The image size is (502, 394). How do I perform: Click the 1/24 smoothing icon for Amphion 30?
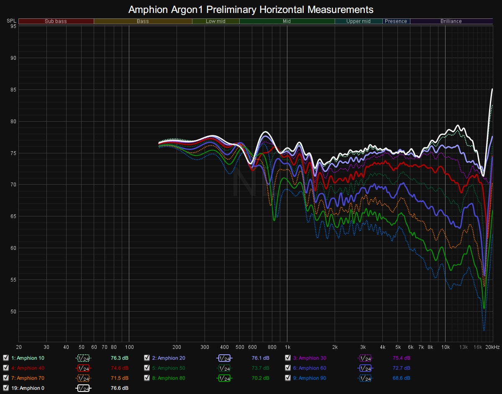pyautogui.click(x=365, y=358)
